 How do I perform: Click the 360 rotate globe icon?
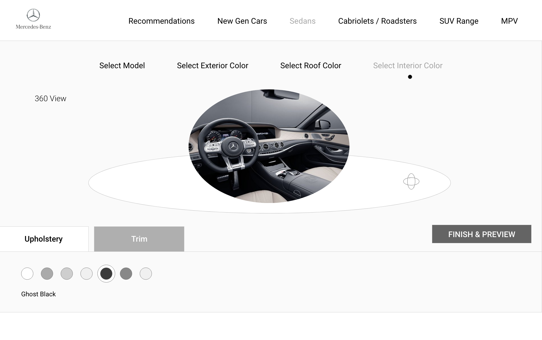click(411, 181)
